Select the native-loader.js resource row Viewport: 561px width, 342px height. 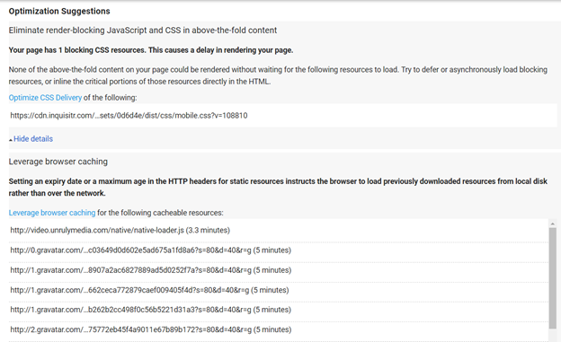click(x=279, y=230)
